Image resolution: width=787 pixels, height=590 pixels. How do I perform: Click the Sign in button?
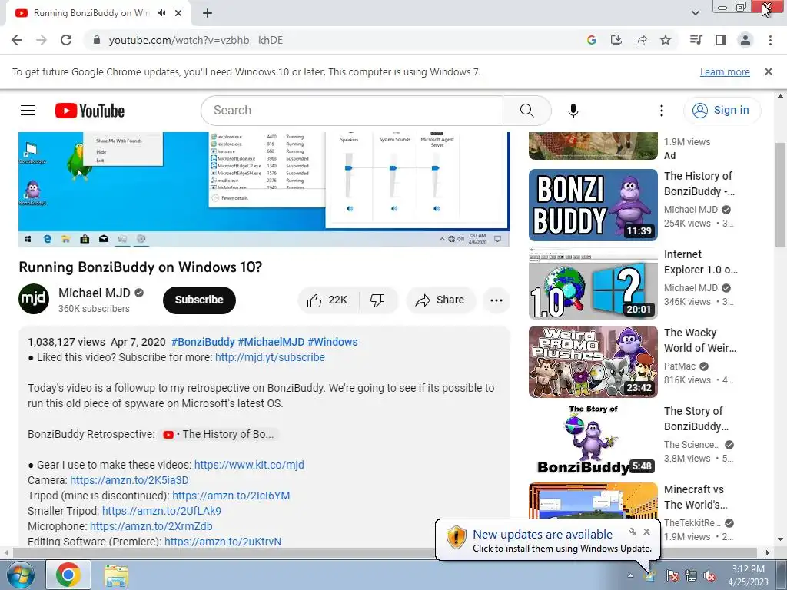[722, 111]
